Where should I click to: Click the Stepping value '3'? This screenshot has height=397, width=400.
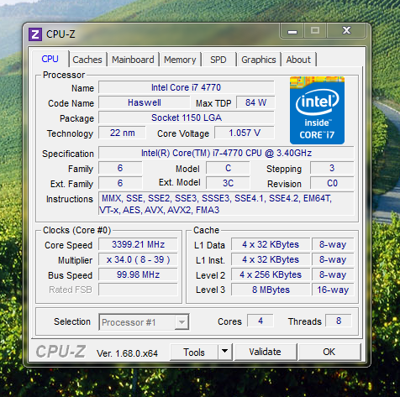tap(332, 168)
